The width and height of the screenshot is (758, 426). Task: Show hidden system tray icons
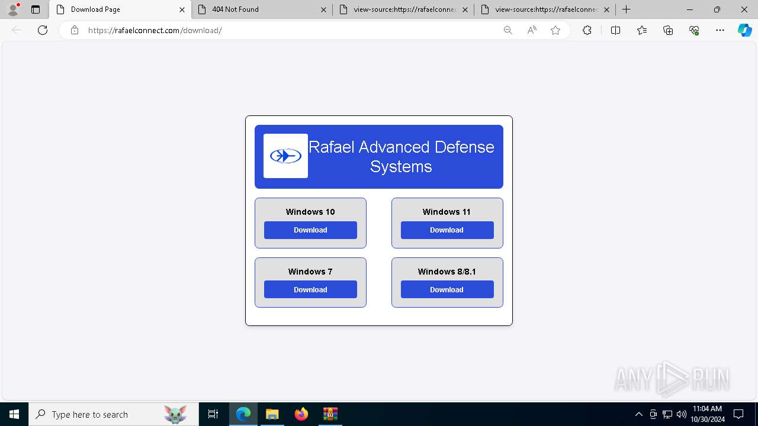click(x=638, y=414)
